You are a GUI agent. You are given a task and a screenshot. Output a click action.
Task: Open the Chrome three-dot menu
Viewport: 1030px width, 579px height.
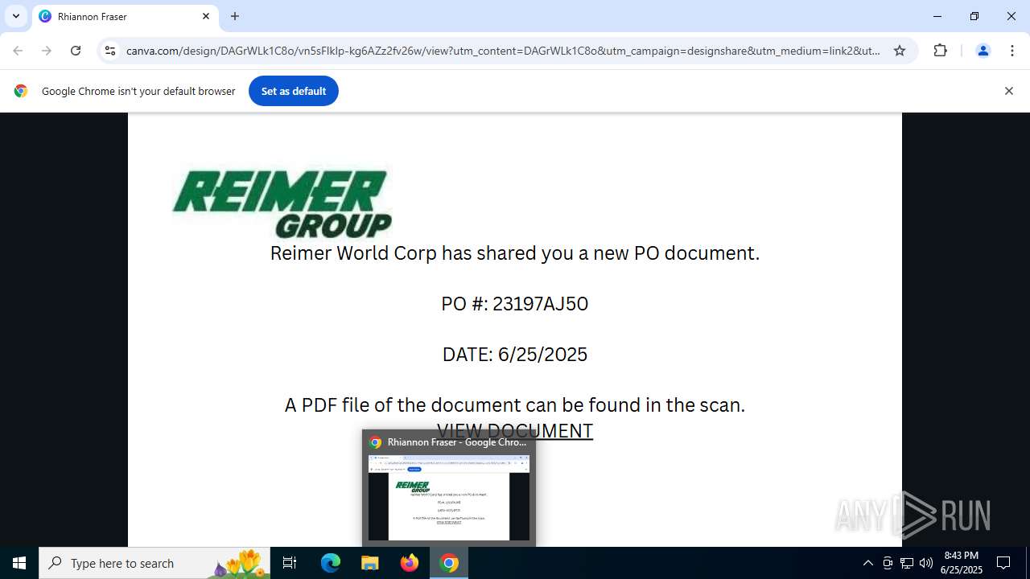tap(1011, 51)
